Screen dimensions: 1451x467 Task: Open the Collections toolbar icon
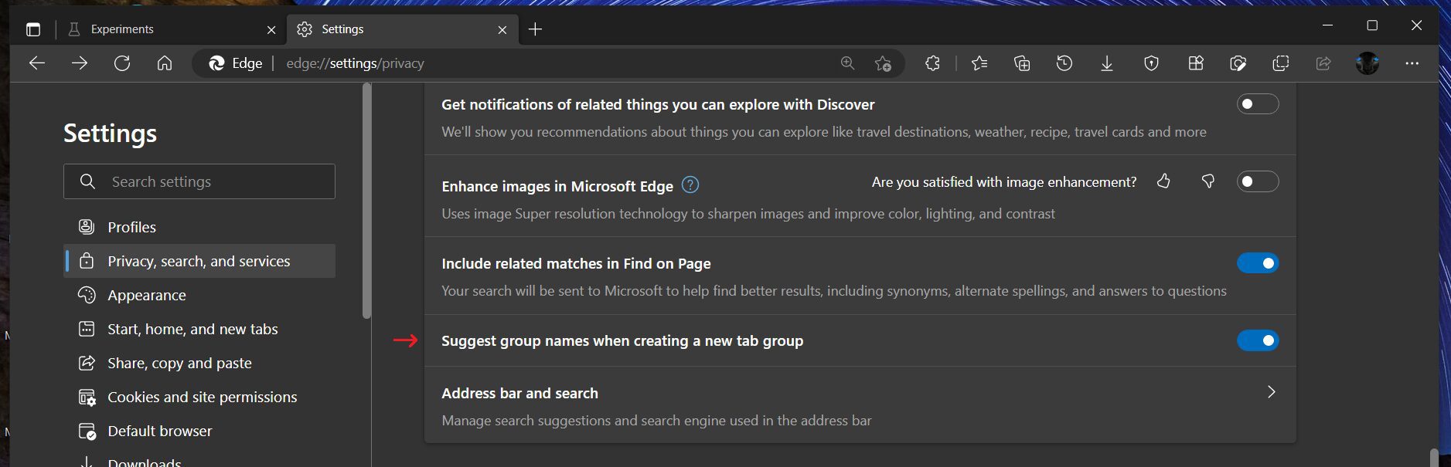(x=1022, y=63)
